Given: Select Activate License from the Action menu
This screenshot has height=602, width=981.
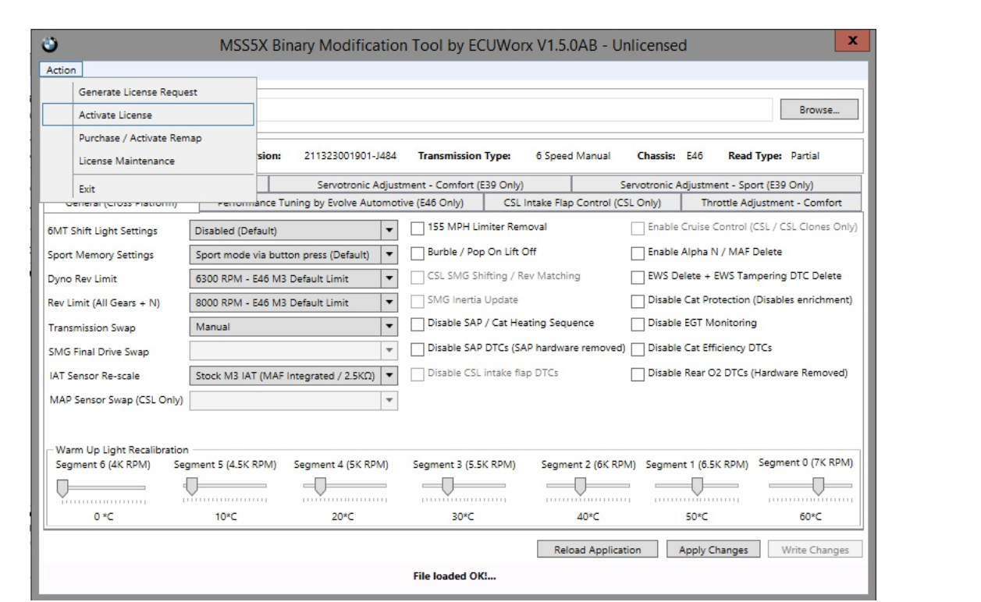Looking at the screenshot, I should 116,115.
